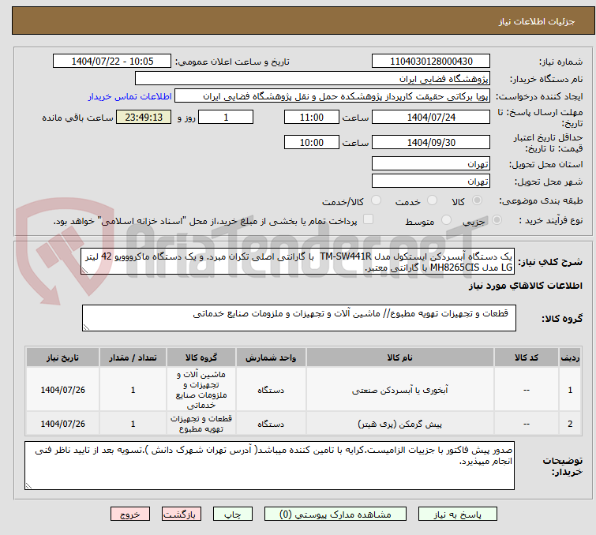Click the announcement date field 1404/07/22 - 10:05

[112, 62]
